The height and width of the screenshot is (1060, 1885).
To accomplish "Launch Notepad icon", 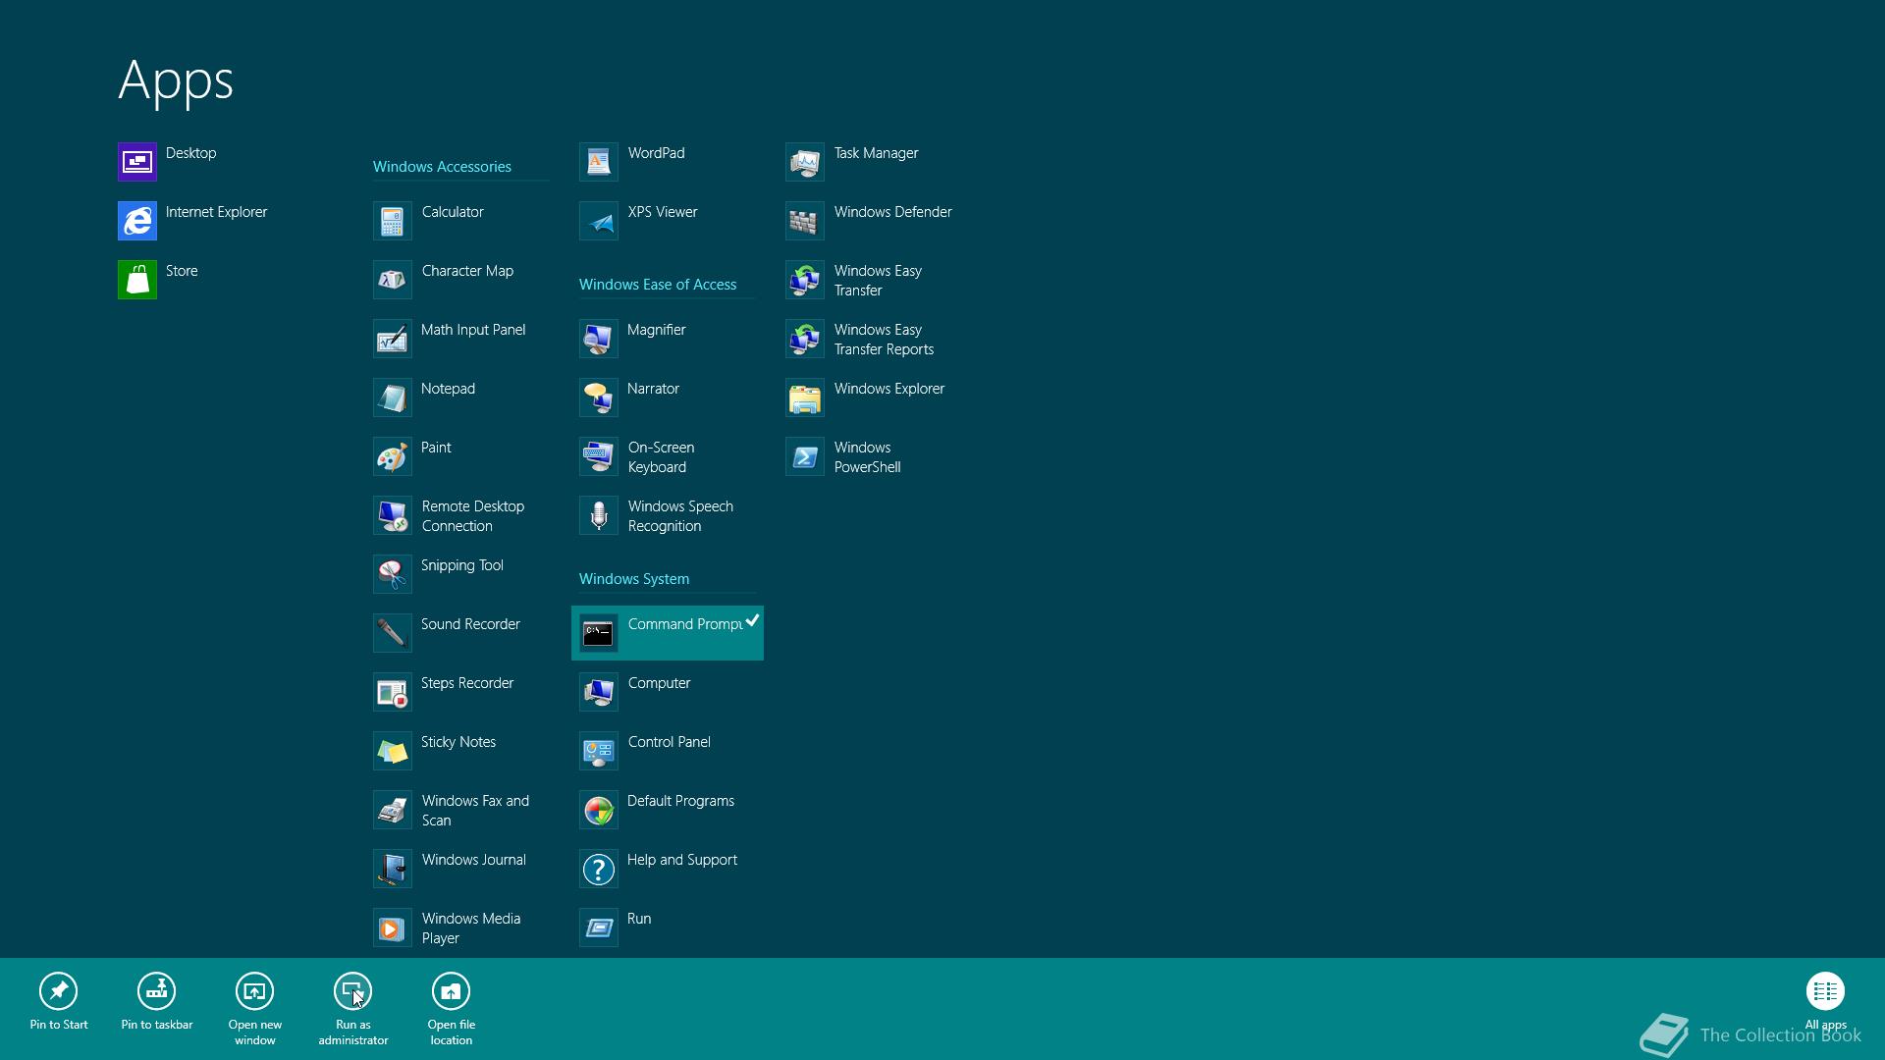I will (x=393, y=397).
